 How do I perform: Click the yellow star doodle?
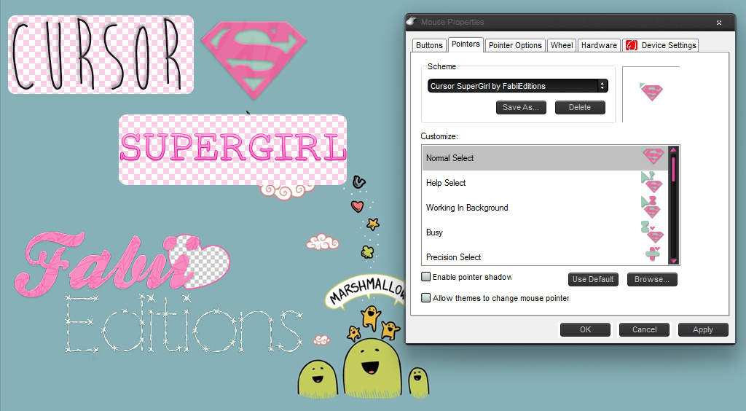372,224
